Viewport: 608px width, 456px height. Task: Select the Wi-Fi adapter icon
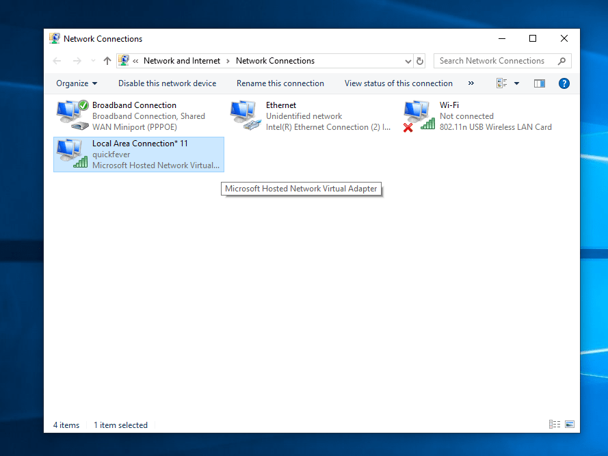tap(419, 116)
